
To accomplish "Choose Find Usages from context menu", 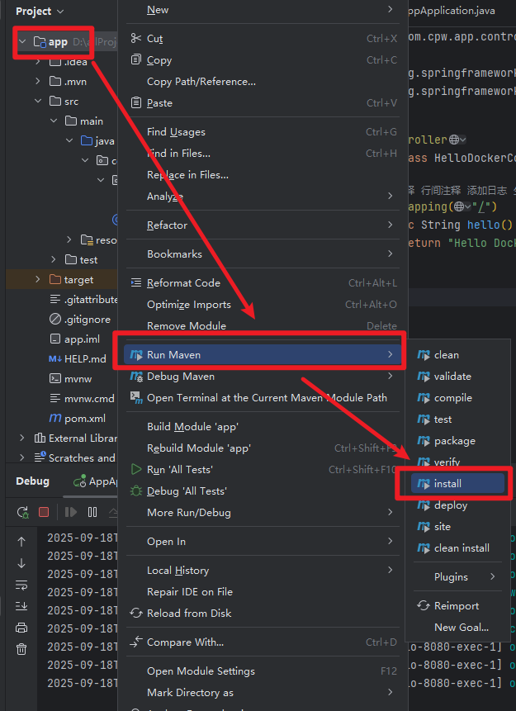I will point(263,131).
